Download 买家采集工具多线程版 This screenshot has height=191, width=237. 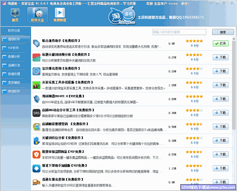221,85
